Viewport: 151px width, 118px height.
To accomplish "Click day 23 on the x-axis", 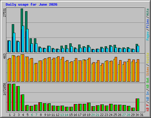I will click(106, 115).
